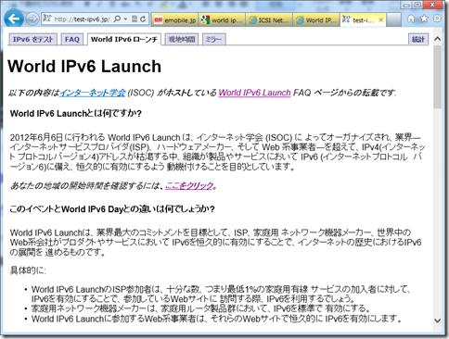Switch to the 'World IP...' browser tab
The image size is (449, 339).
316,20
